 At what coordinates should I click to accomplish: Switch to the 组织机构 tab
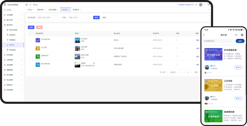(x=40, y=10)
